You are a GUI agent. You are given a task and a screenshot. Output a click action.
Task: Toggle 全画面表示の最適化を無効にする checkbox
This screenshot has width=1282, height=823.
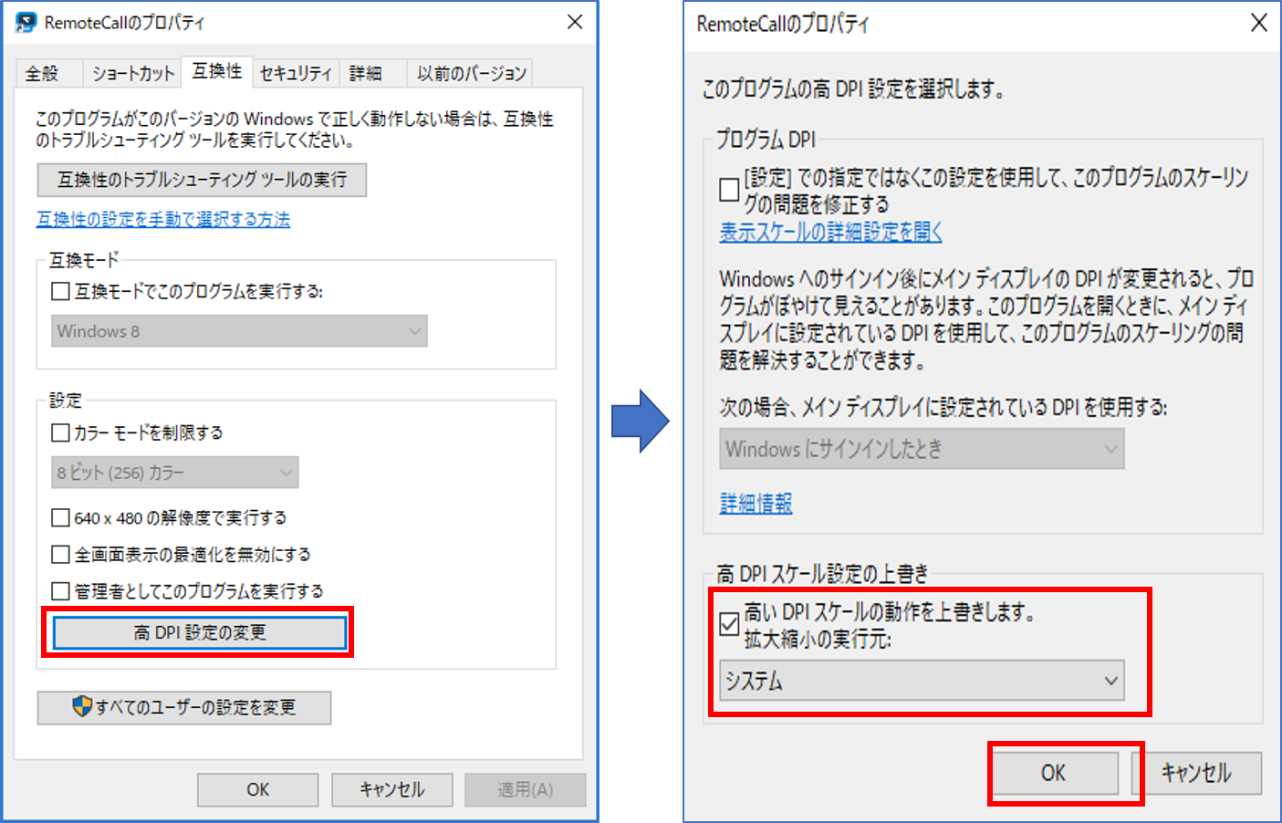click(x=60, y=555)
